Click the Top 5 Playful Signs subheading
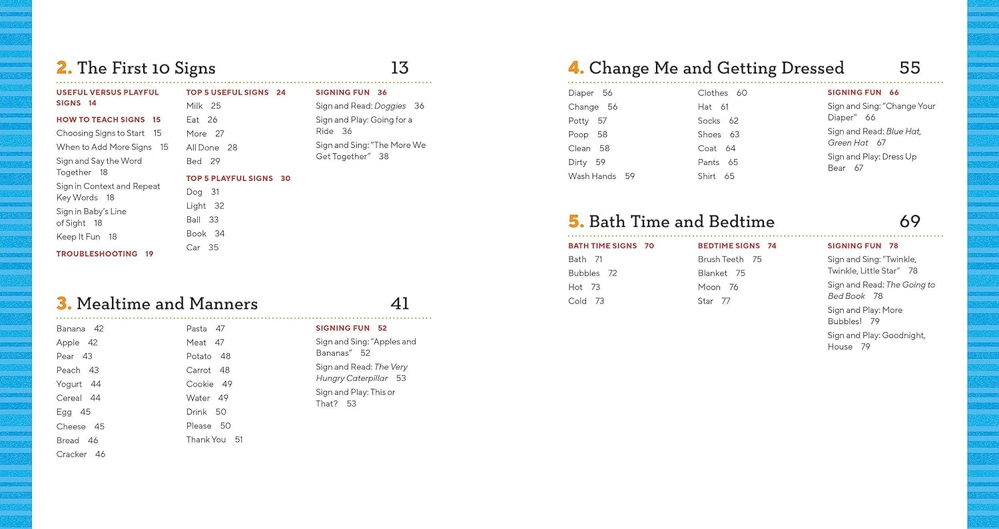 [238, 178]
